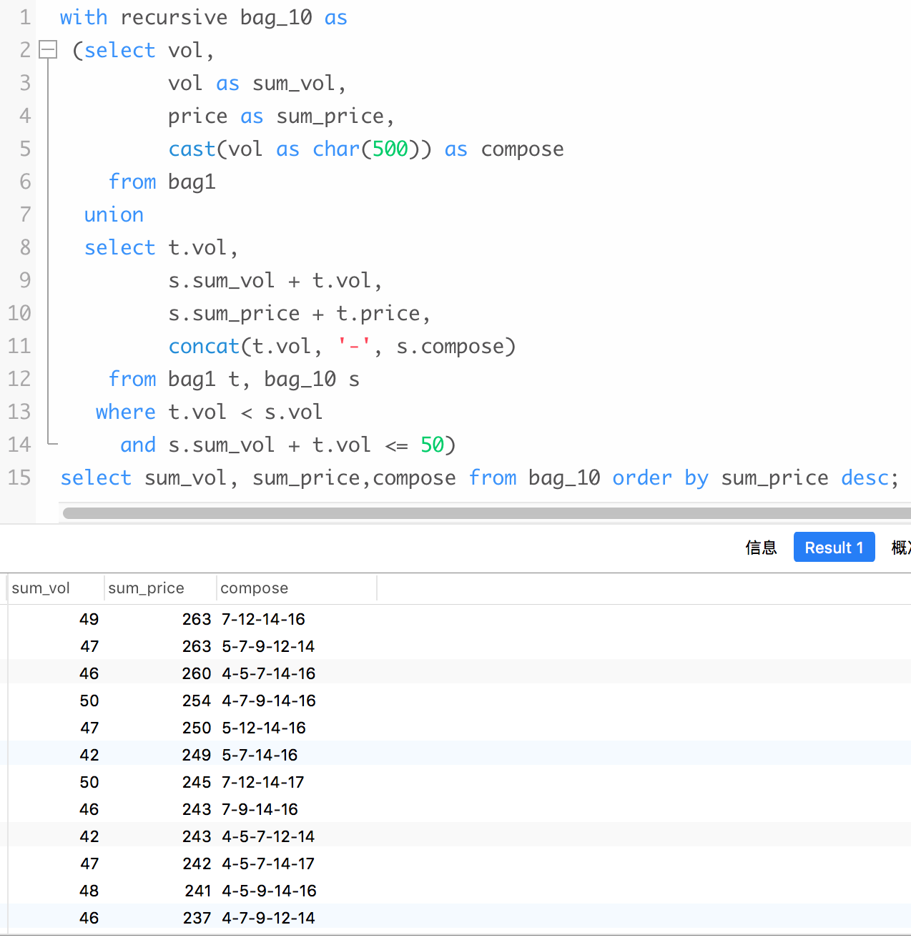The height and width of the screenshot is (945, 911).
Task: Collapse the code fold at line 2
Action: coord(48,50)
